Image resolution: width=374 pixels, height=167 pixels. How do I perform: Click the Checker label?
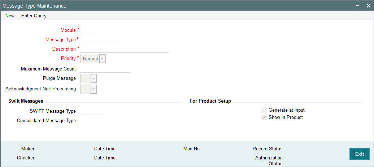pyautogui.click(x=26, y=158)
